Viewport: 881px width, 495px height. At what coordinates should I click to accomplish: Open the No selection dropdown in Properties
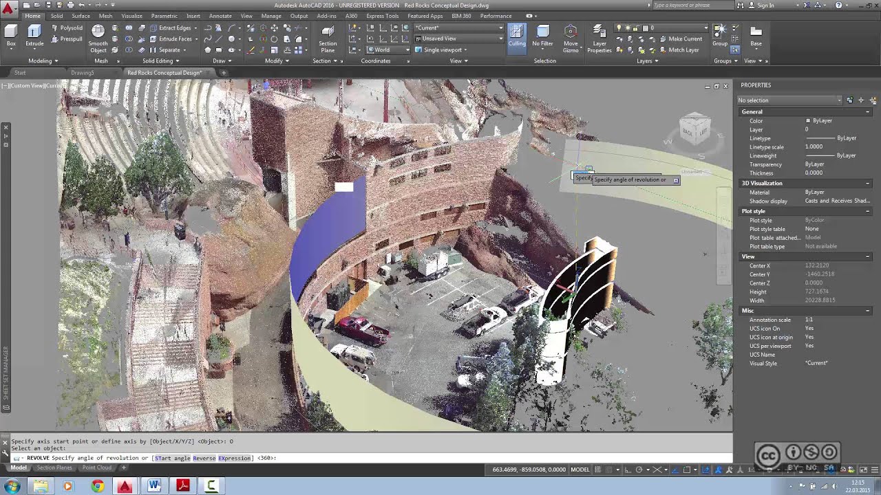tap(789, 100)
